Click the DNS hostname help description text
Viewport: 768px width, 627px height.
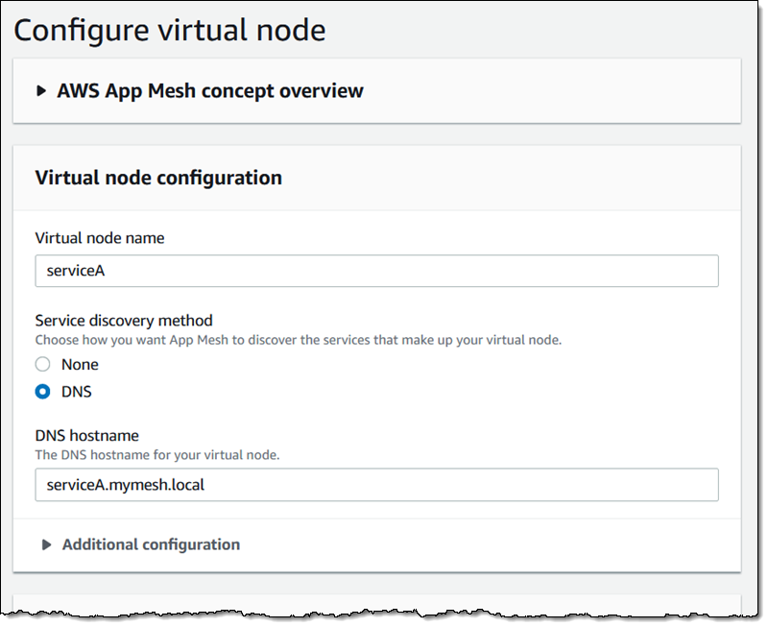(157, 454)
